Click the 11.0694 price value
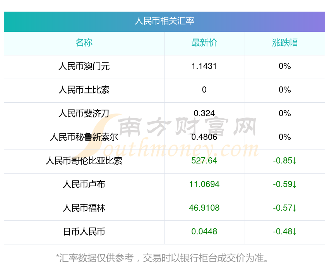Image resolution: width=329 pixels, height=270 pixels. point(204,184)
